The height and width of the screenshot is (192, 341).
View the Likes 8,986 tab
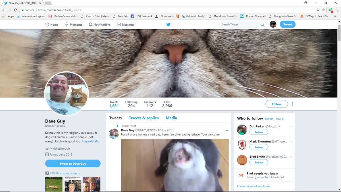click(x=167, y=104)
